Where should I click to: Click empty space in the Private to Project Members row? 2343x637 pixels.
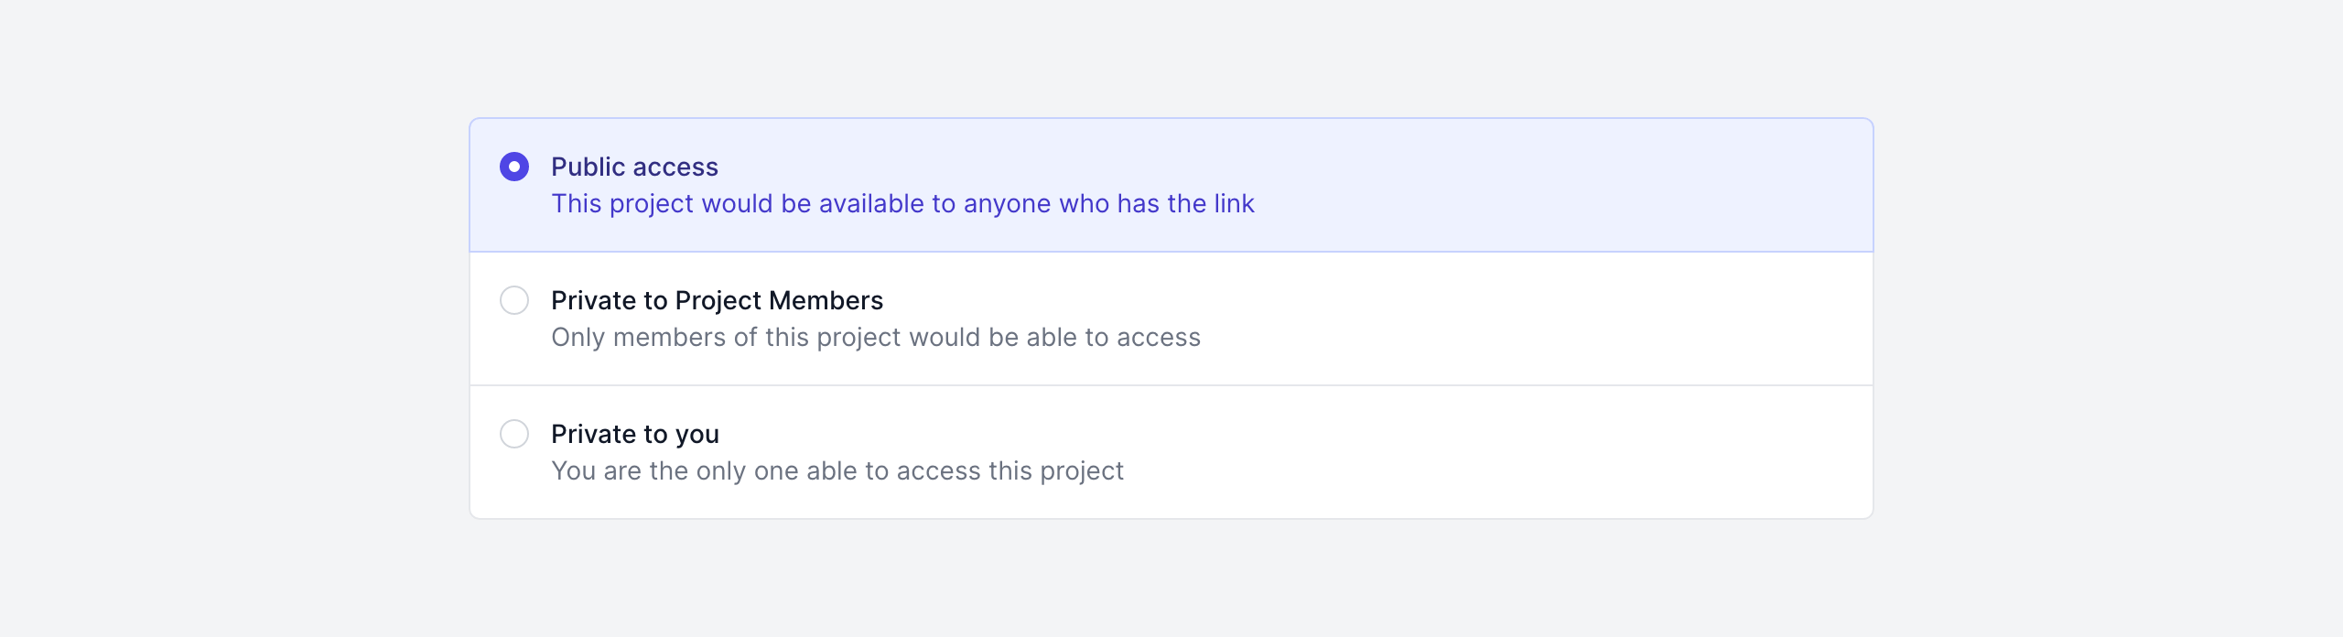[1556, 318]
